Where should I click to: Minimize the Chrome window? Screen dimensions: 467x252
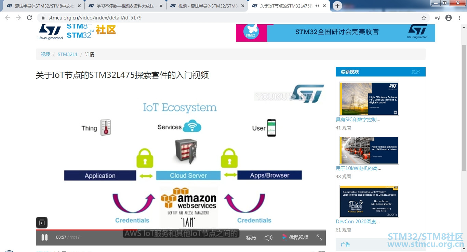pyautogui.click(x=435, y=3)
